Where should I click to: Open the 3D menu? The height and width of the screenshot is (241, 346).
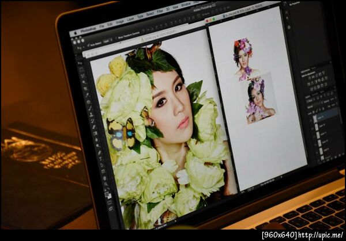pos(168,9)
